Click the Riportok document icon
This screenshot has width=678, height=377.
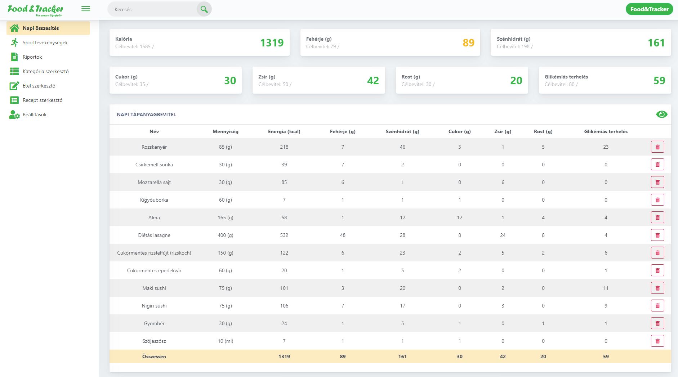point(14,57)
